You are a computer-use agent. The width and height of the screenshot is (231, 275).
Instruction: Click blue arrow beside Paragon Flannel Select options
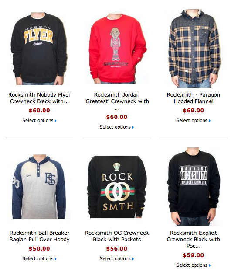tap(210, 121)
